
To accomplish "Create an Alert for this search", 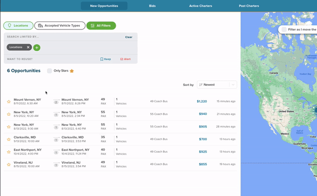I will [125, 59].
